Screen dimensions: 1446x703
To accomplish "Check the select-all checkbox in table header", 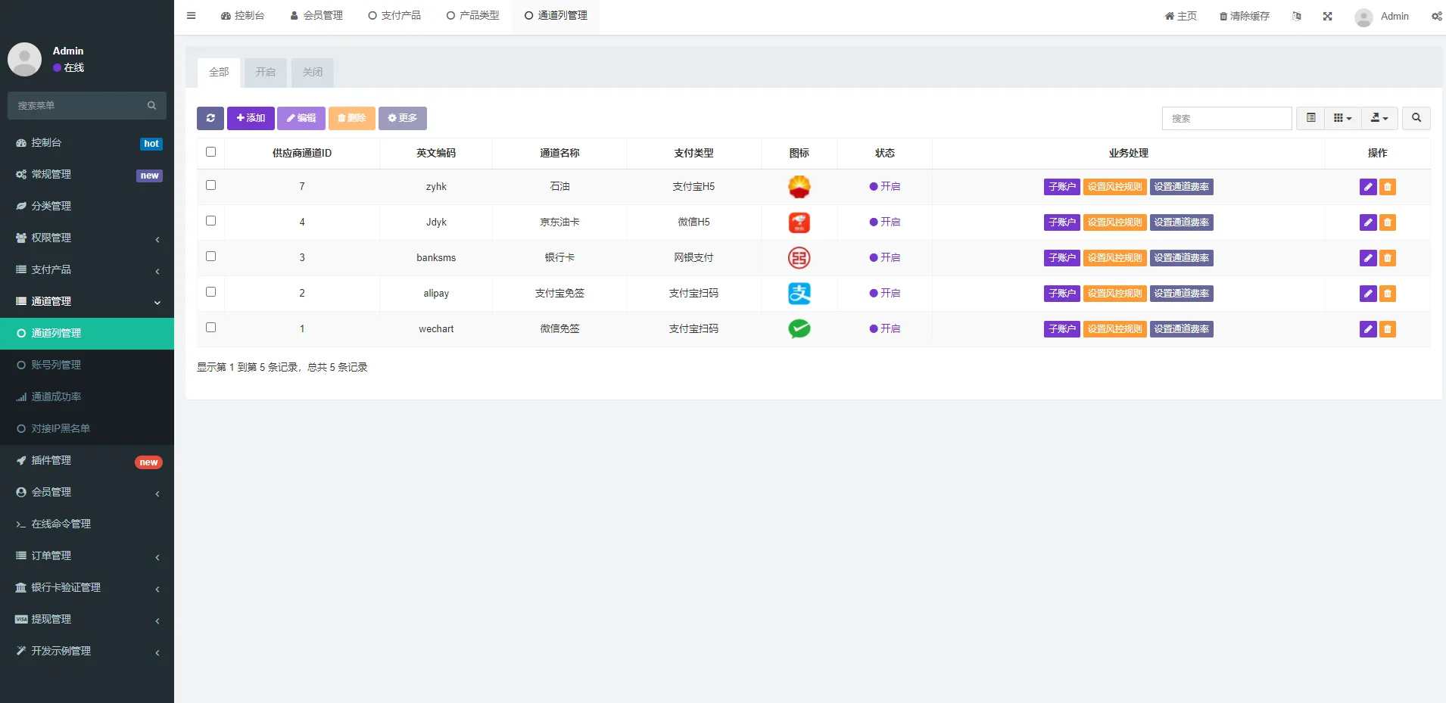I will coord(210,152).
